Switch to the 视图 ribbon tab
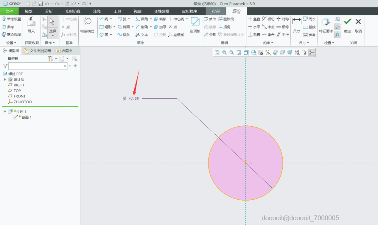The height and width of the screenshot is (225, 378). pyautogui.click(x=138, y=11)
